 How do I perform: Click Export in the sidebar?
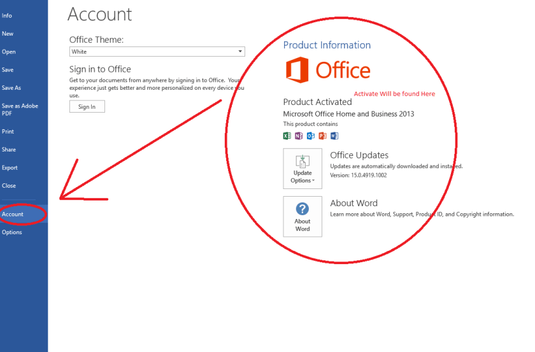(x=10, y=168)
